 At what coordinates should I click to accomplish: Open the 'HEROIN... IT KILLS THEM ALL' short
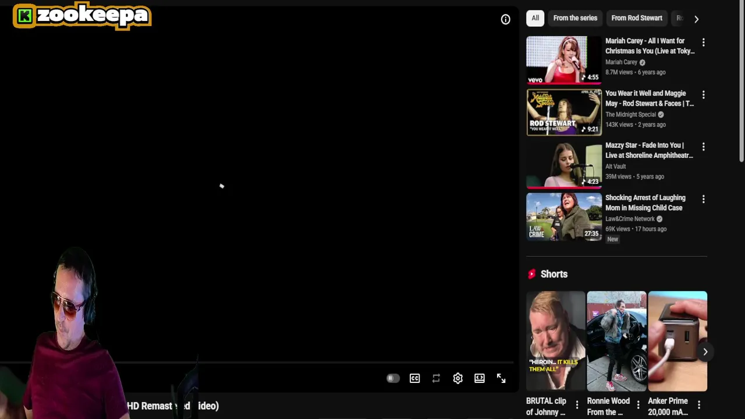tap(556, 341)
